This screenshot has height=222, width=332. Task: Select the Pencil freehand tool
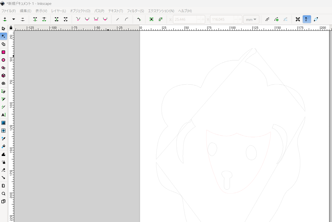click(x=3, y=99)
